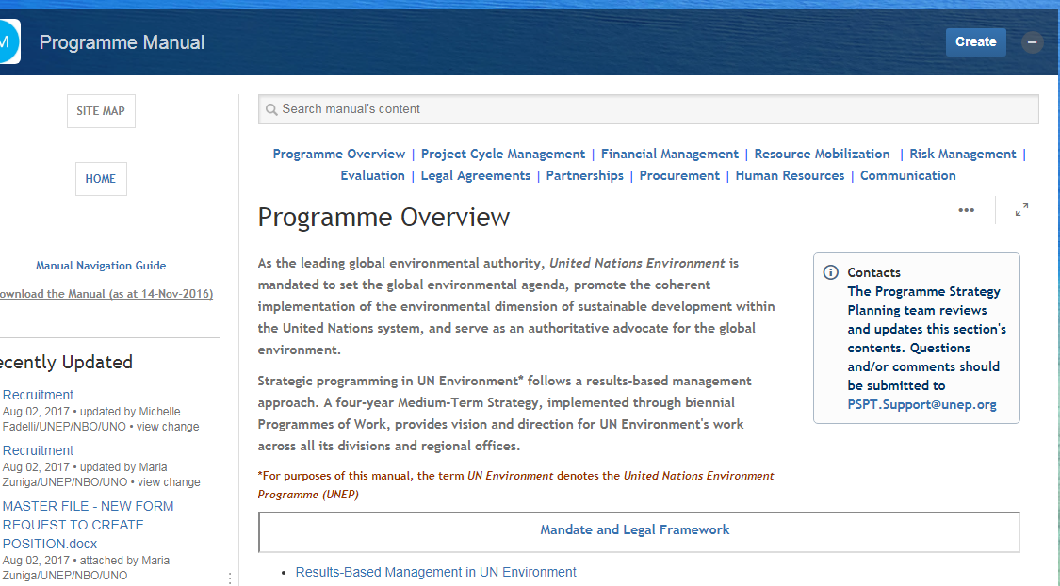Open the Programme Overview menu link
This screenshot has width=1060, height=586.
point(338,155)
